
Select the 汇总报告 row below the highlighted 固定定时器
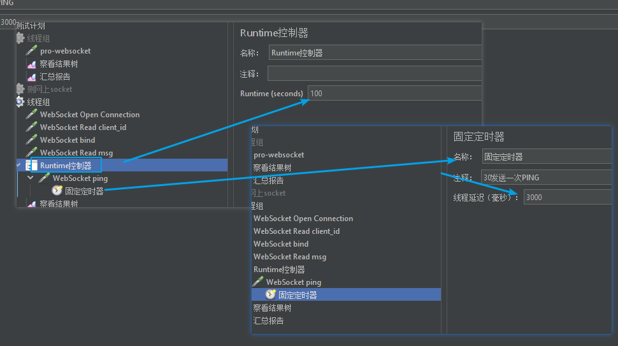pyautogui.click(x=268, y=321)
